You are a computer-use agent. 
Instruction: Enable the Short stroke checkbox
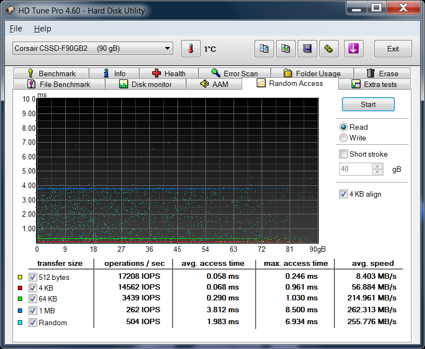(x=344, y=154)
